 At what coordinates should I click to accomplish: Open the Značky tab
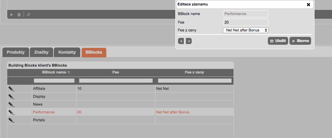(x=41, y=52)
